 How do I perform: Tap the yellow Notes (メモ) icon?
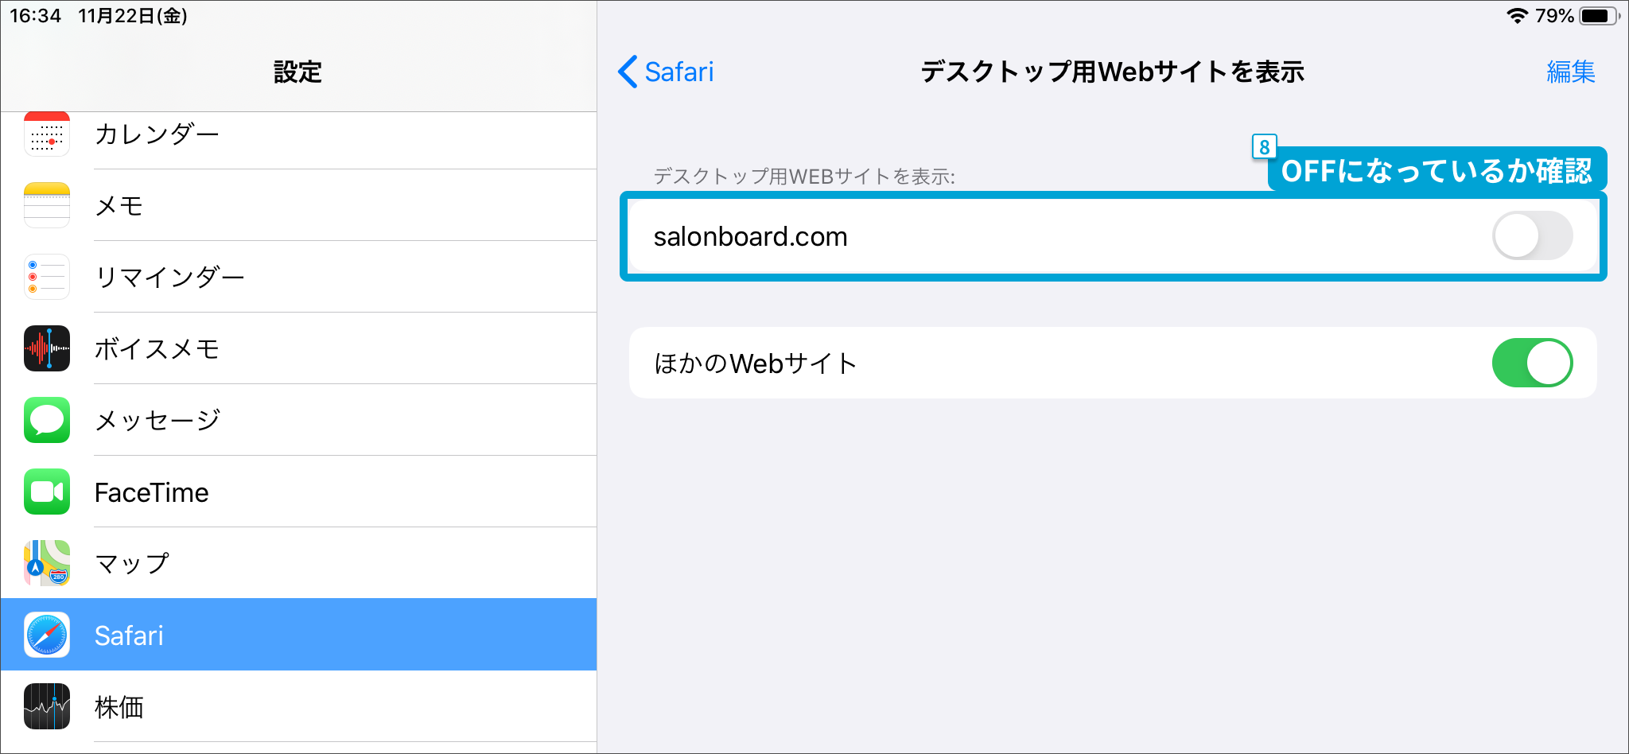click(47, 205)
